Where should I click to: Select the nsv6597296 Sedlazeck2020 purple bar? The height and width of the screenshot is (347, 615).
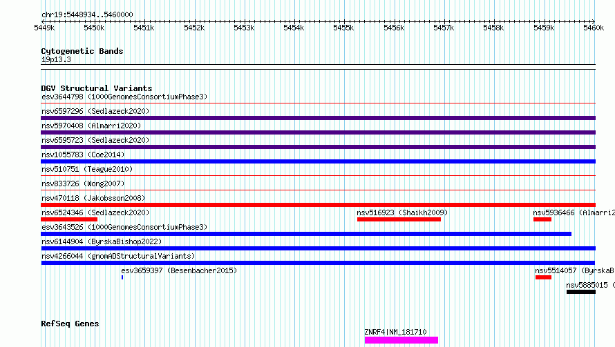coord(318,118)
